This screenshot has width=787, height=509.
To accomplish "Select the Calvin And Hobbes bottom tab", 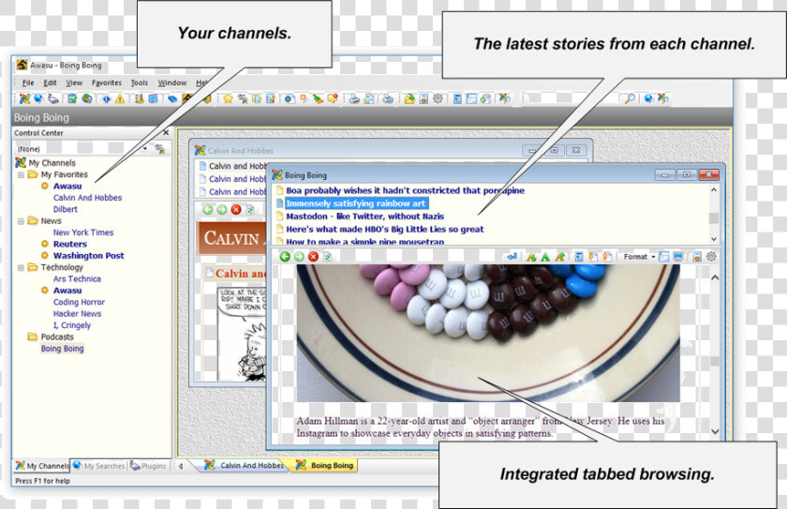I will [x=245, y=465].
